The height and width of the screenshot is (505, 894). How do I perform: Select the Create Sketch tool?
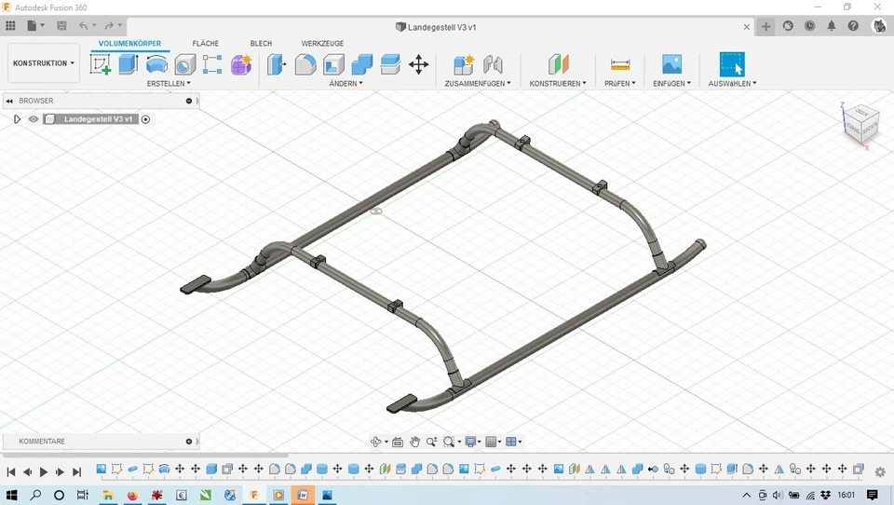pos(101,64)
